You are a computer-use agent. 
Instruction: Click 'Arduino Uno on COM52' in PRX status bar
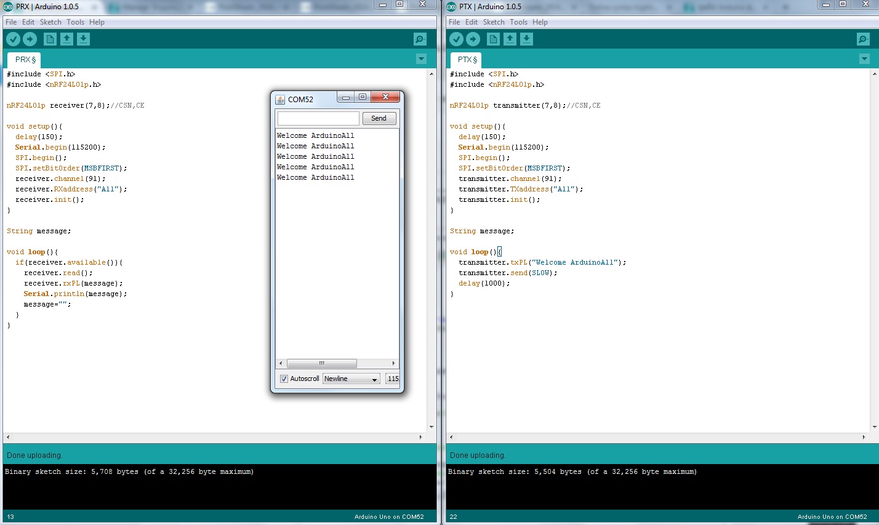pyautogui.click(x=389, y=517)
